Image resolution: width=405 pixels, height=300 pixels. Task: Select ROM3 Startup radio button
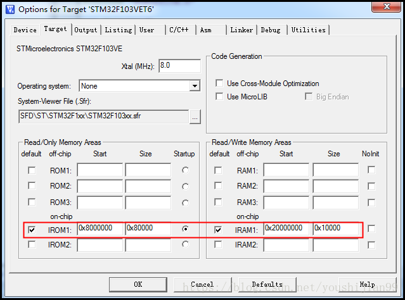coord(185,203)
